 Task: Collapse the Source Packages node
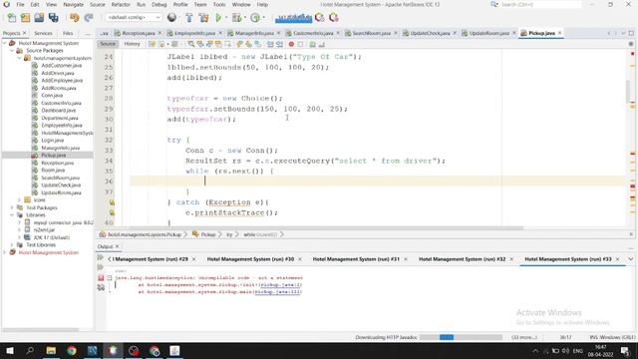pos(12,51)
